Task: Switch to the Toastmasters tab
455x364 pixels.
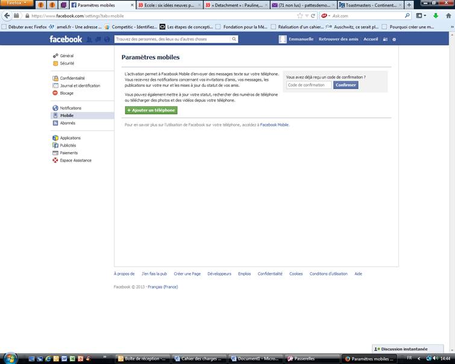Action: (x=371, y=5)
